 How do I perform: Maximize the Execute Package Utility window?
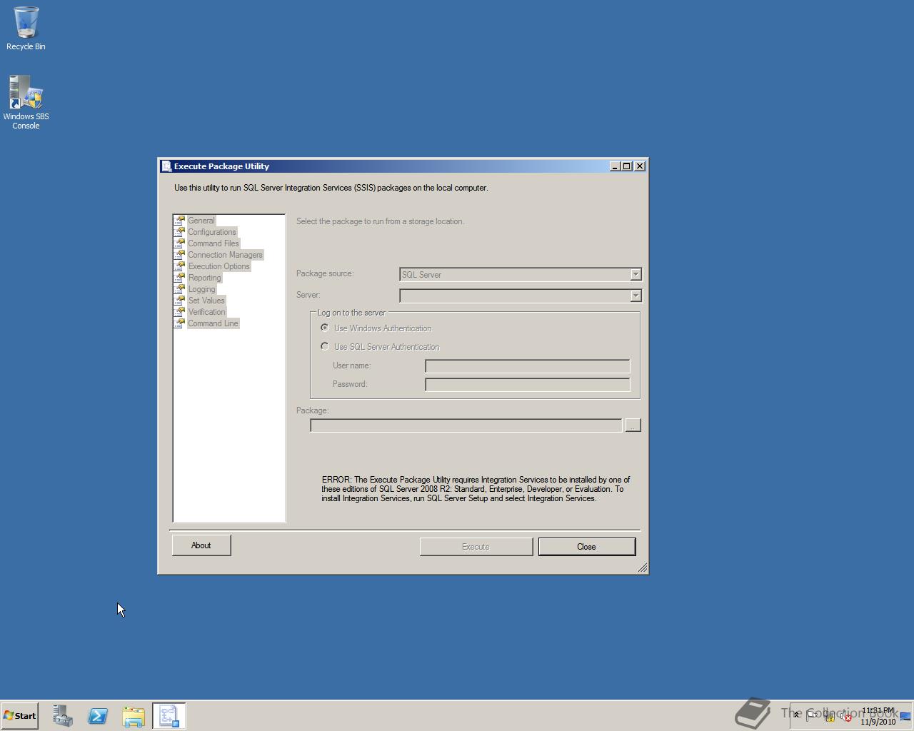click(x=627, y=166)
